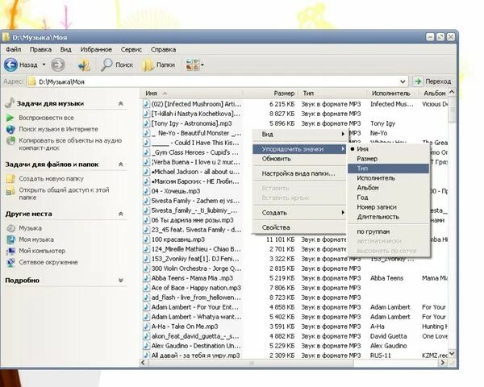Image resolution: width=484 pixels, height=387 pixels.
Task: Collapse the Задачи для файлов и папок section
Action: pos(121,164)
